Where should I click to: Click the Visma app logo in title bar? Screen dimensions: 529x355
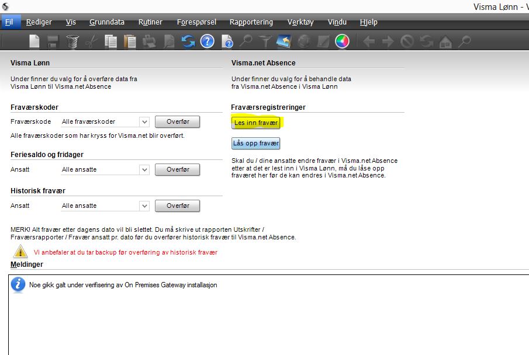point(5,6)
